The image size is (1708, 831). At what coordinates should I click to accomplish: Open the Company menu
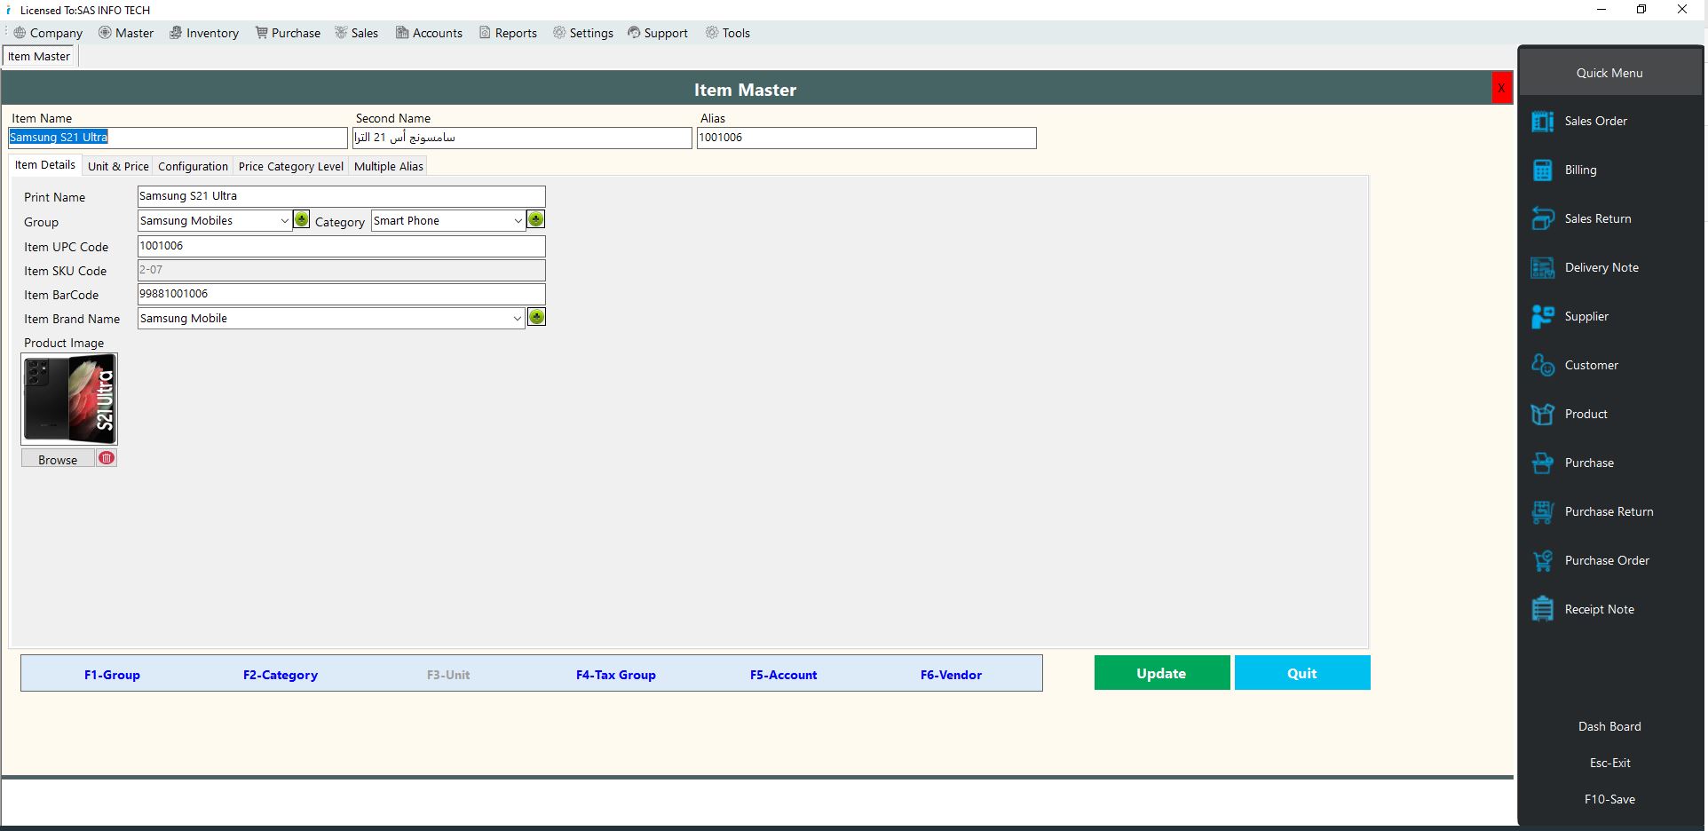click(48, 33)
